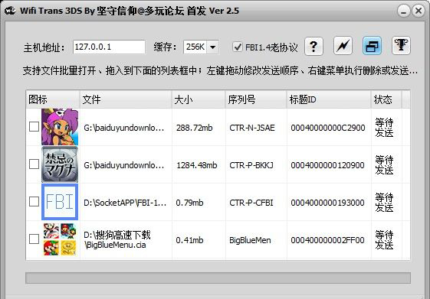
Task: Click the transfer progress bar
Action: pyautogui.click(x=218, y=278)
